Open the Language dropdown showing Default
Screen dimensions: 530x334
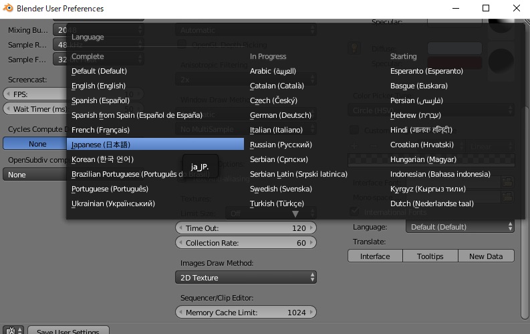point(460,227)
